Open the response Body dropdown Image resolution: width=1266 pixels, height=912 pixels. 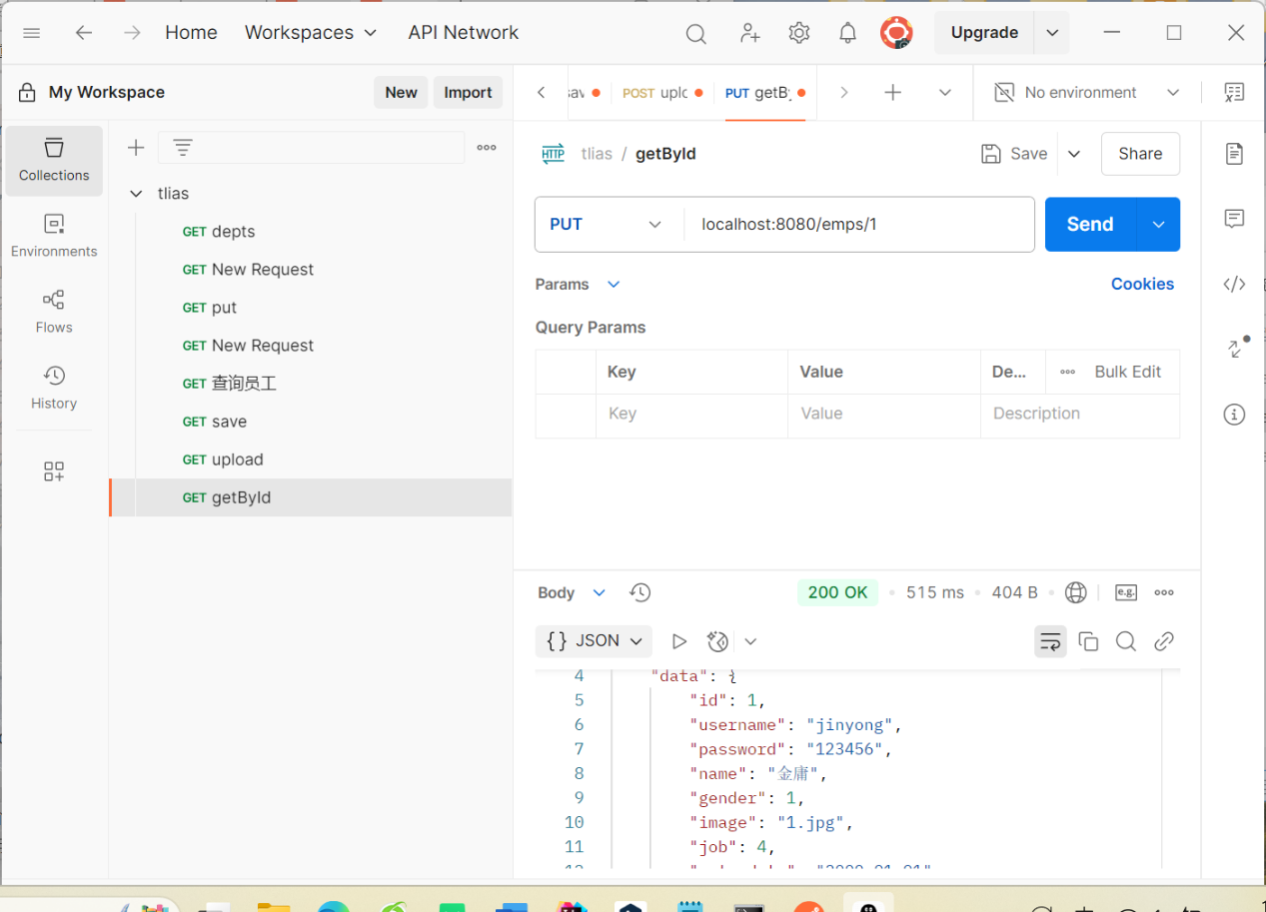[572, 592]
